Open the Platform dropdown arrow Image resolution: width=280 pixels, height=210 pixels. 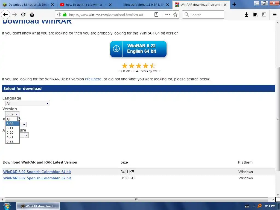point(24,124)
